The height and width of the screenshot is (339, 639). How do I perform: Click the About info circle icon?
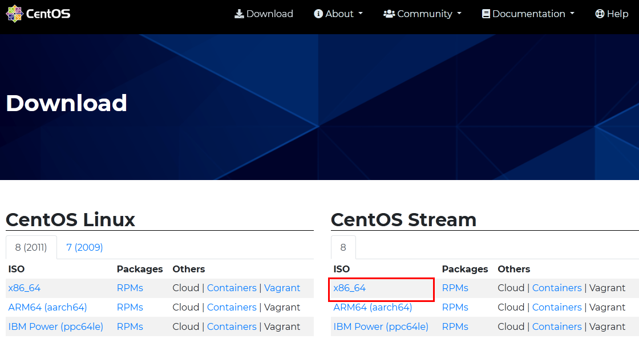coord(318,14)
